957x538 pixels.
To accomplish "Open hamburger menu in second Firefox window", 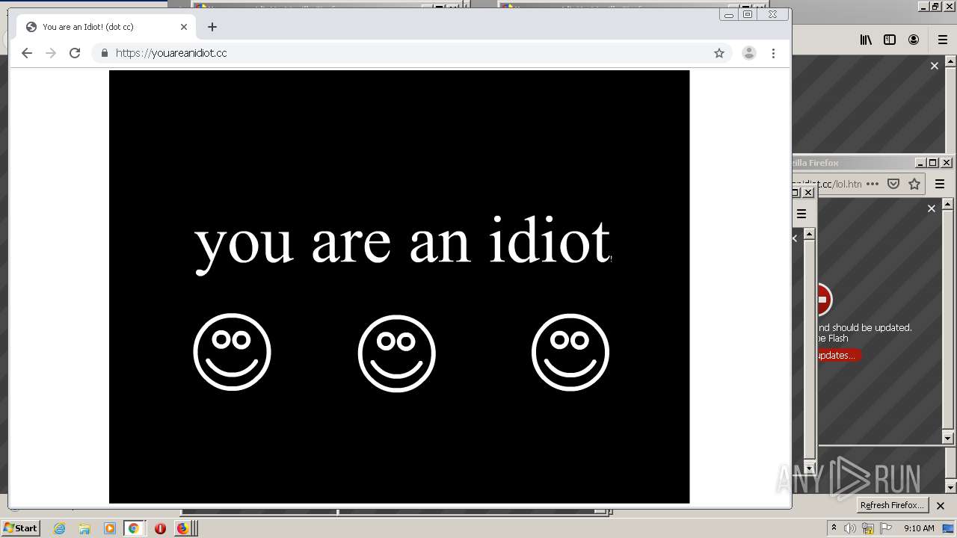I will pos(940,184).
